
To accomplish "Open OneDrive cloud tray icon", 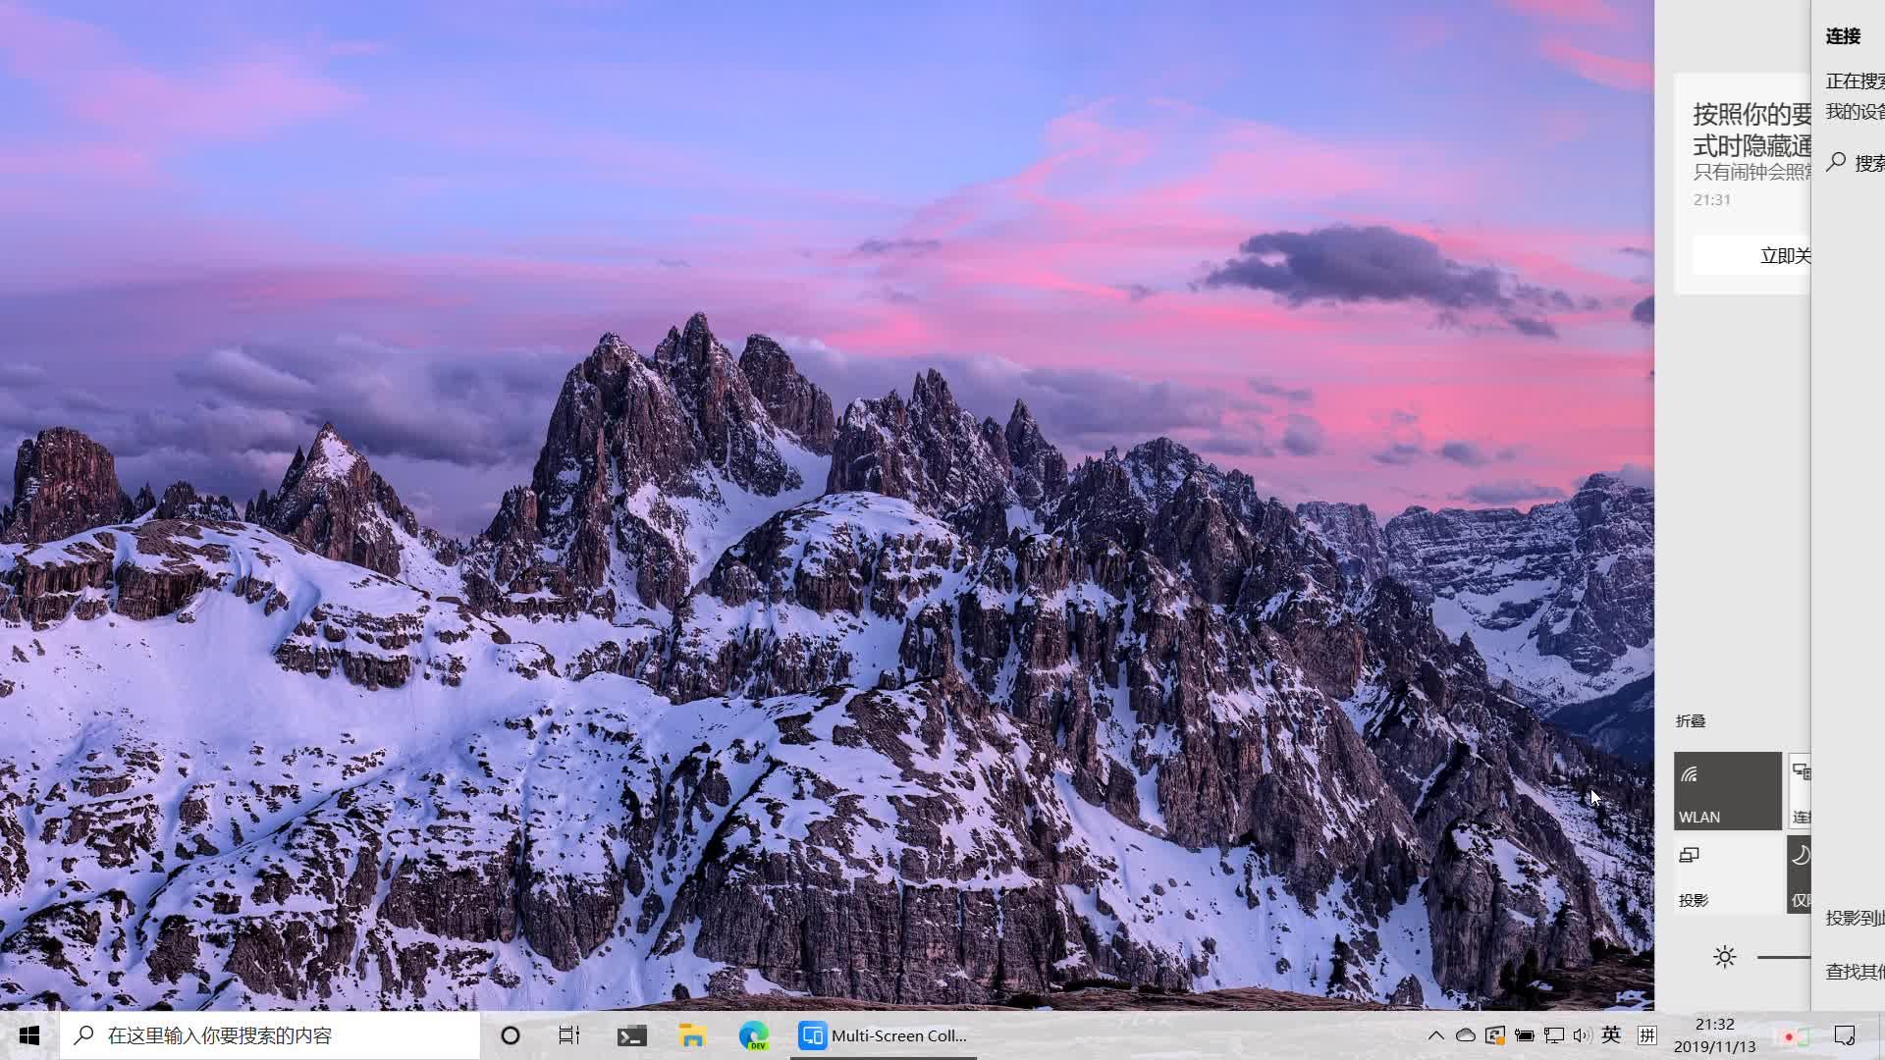I will [x=1465, y=1035].
